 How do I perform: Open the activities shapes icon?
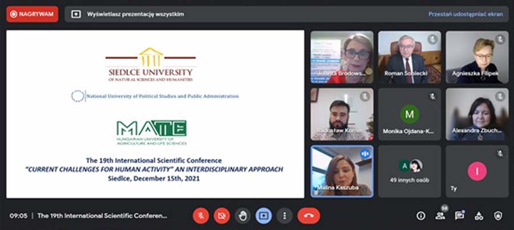479,216
